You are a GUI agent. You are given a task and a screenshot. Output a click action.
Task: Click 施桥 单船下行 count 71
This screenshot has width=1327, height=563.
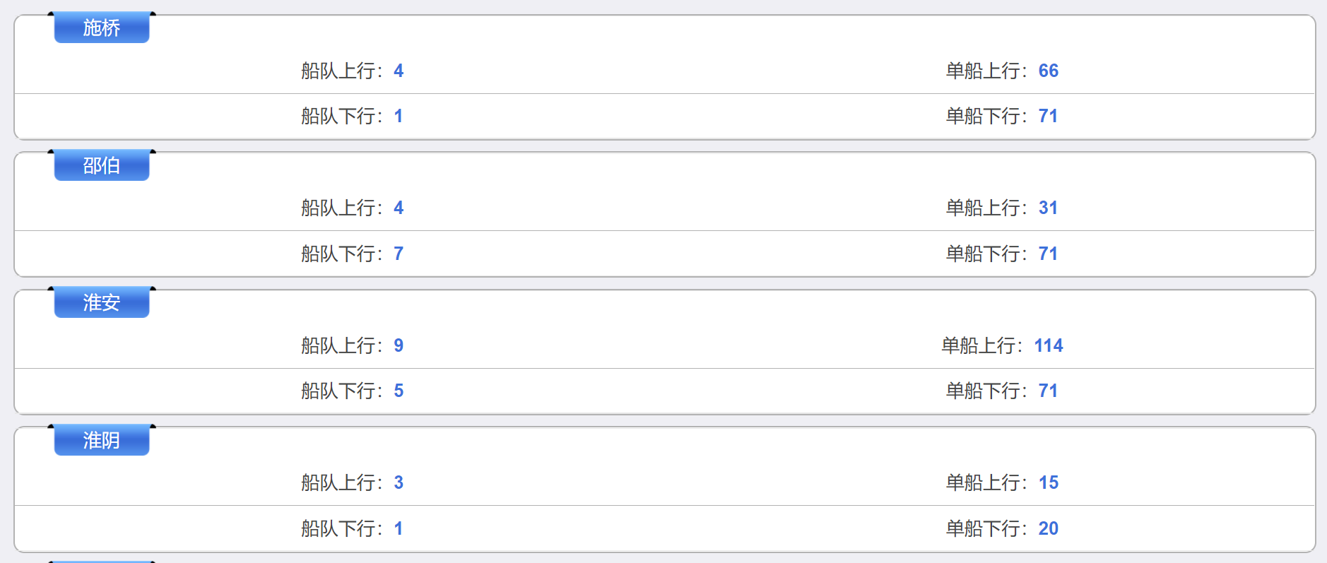(x=1049, y=116)
